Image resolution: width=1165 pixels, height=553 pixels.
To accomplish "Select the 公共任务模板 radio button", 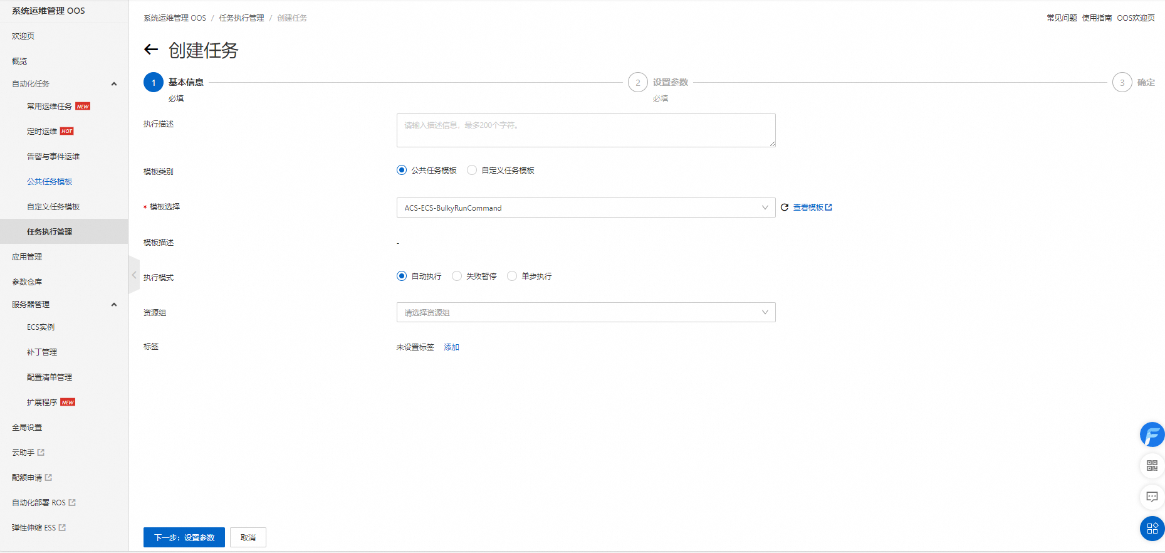I will [402, 170].
